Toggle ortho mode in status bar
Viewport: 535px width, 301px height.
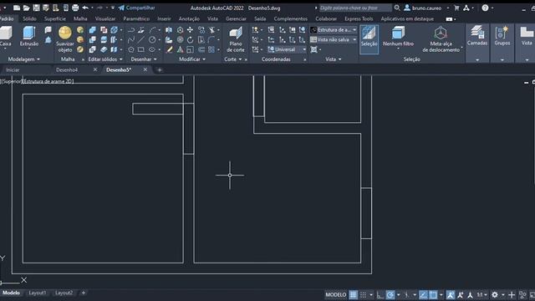[380, 295]
